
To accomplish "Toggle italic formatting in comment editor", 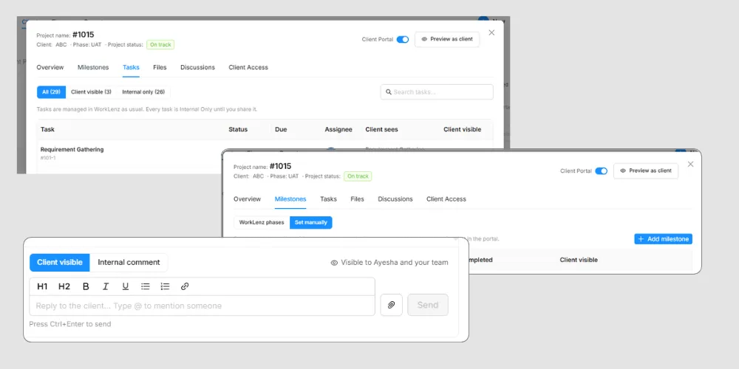I will point(106,286).
